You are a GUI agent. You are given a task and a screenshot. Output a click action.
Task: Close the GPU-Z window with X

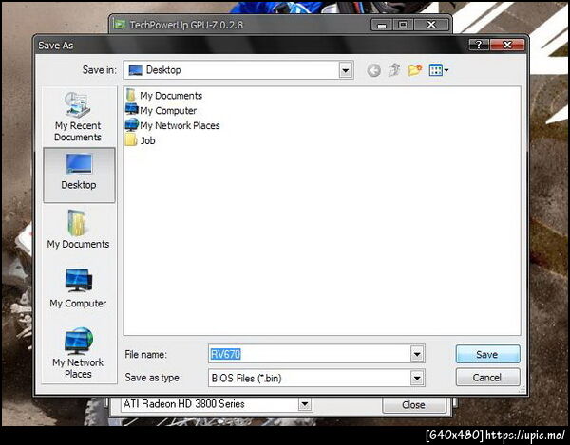431,25
